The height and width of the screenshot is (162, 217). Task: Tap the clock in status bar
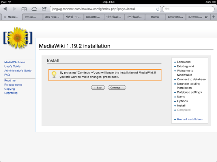point(108,2)
